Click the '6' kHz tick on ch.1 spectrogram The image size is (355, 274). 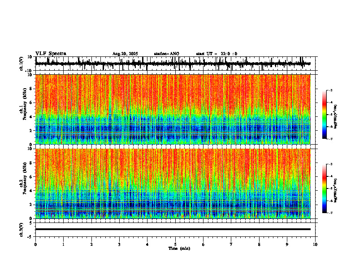click(x=31, y=103)
